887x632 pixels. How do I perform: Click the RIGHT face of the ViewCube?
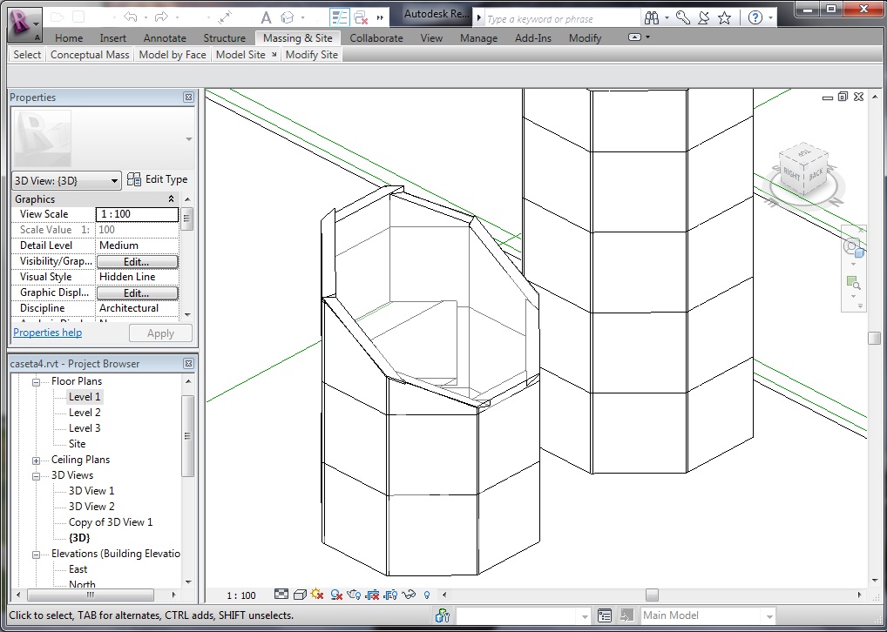(792, 174)
